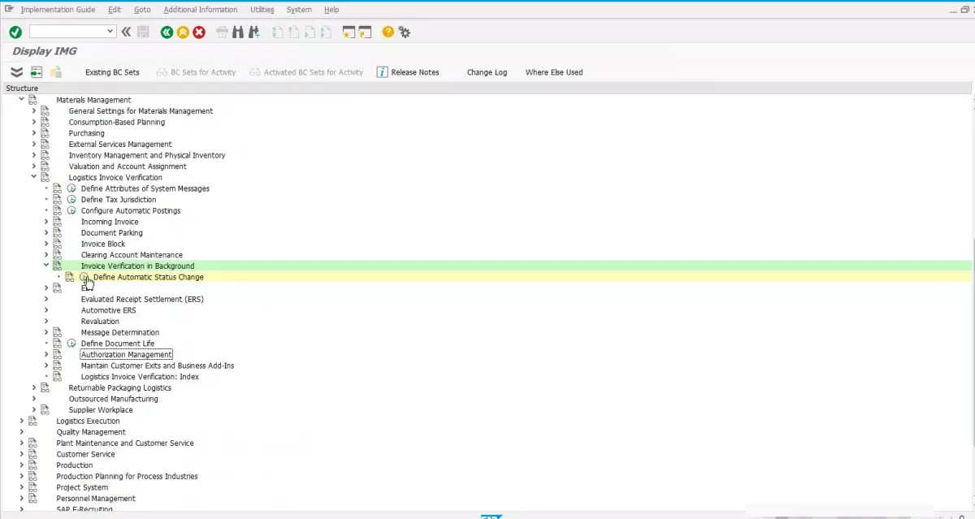Open the command field dropdown
The height and width of the screenshot is (519, 975).
click(x=110, y=32)
